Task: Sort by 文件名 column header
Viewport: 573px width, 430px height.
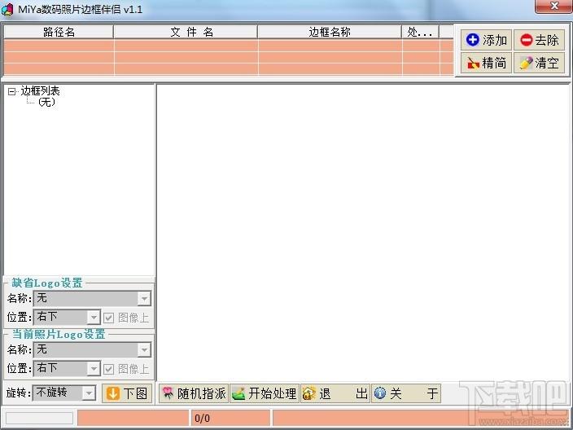Action: [186, 33]
